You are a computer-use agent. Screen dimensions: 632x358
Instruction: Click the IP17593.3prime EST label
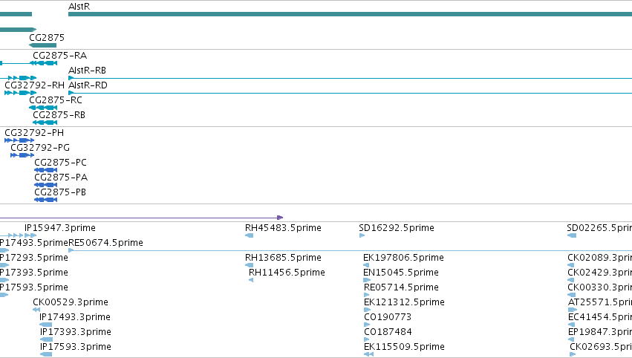click(x=75, y=348)
